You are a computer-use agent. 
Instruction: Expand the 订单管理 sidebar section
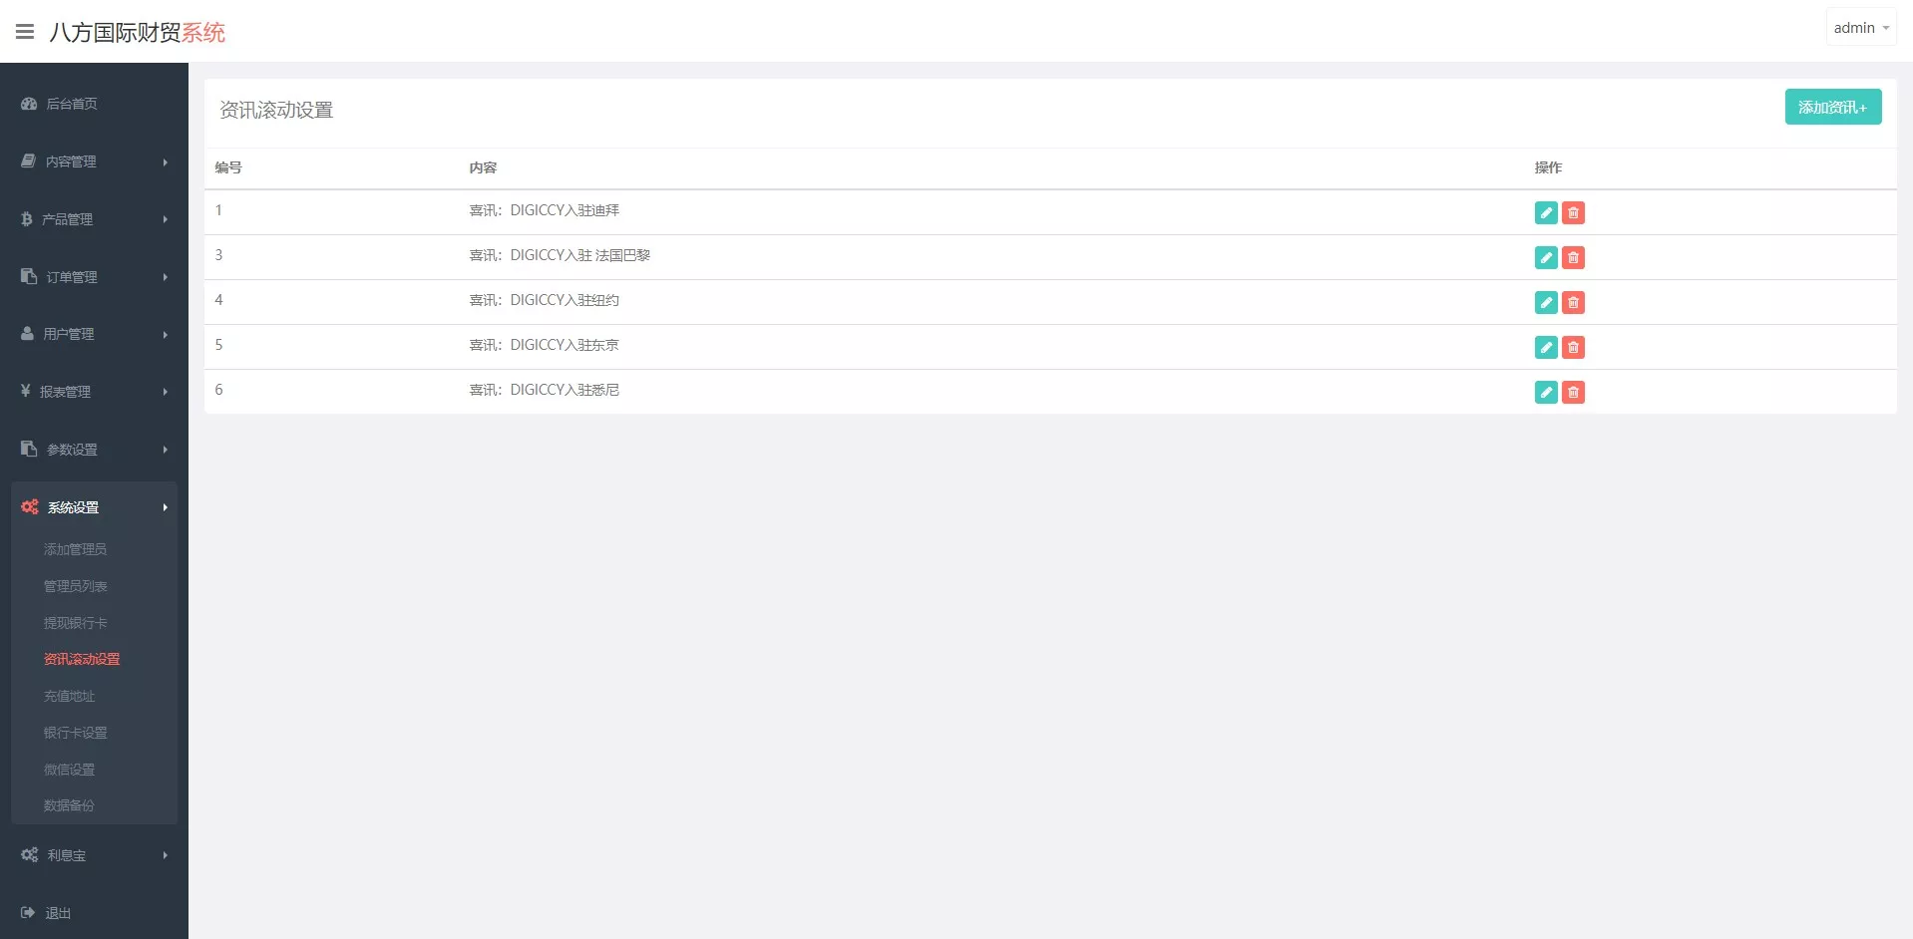click(x=94, y=277)
